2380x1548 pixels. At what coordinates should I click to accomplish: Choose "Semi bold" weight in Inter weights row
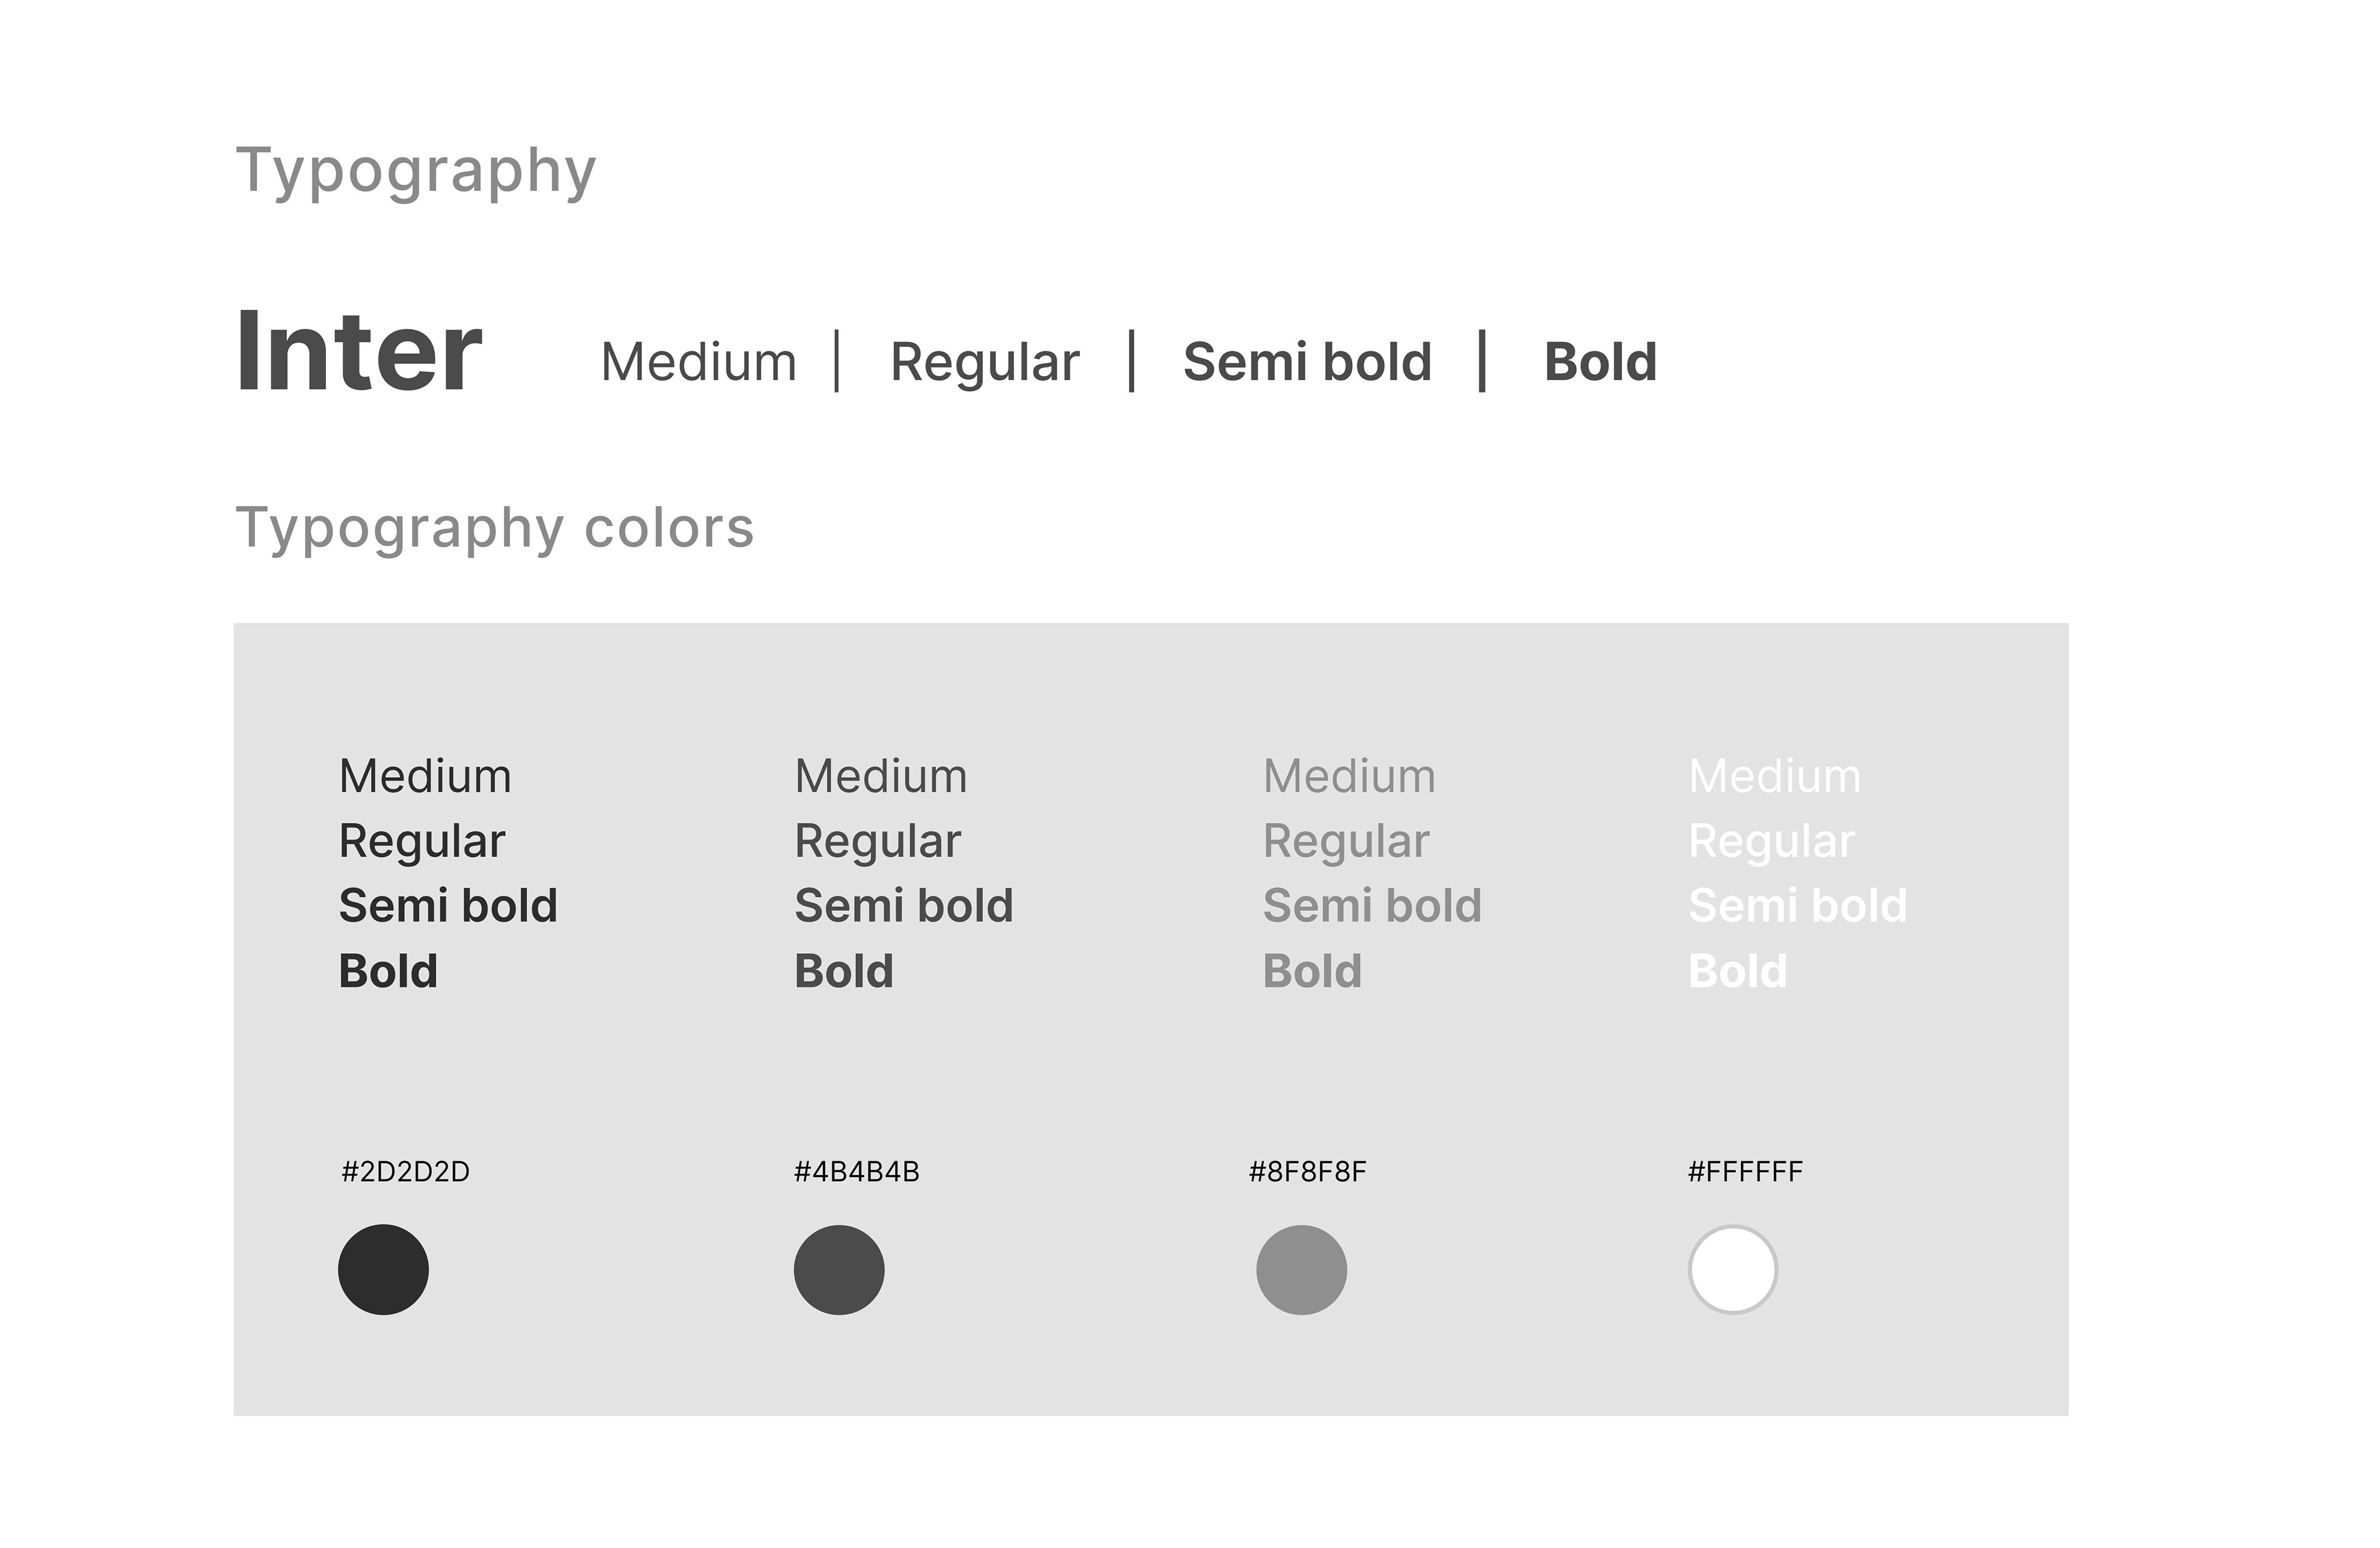click(x=1307, y=362)
